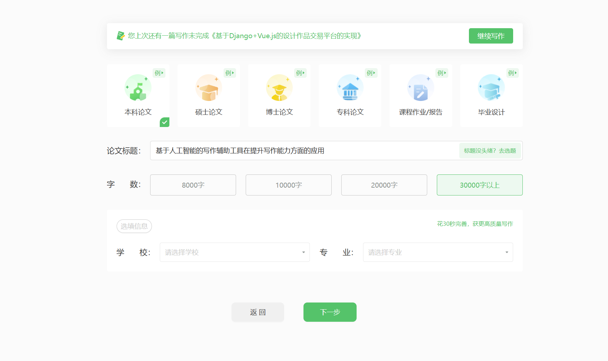The height and width of the screenshot is (361, 608).
Task: Select the 专科论文 building icon
Action: [x=349, y=88]
